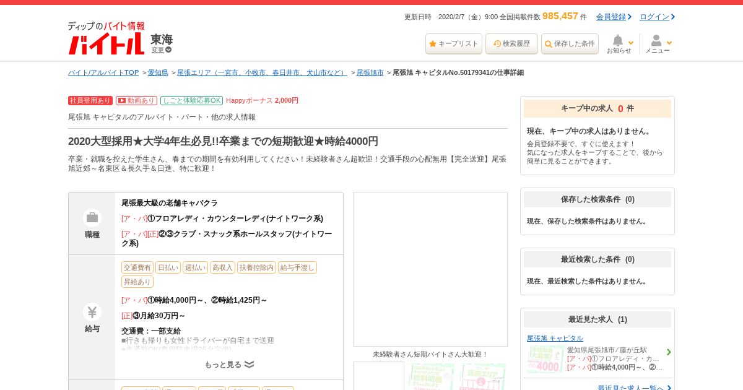Open 尾張旭 キャピタル recently viewed link
The height and width of the screenshot is (390, 743).
(555, 338)
